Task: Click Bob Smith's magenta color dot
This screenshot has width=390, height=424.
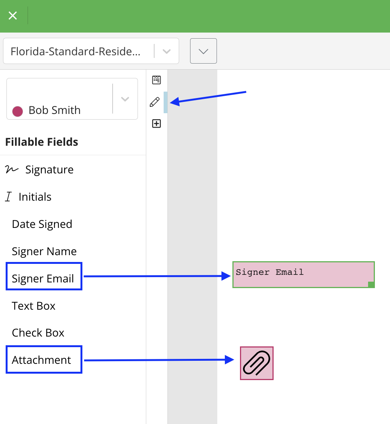Action: click(x=17, y=111)
